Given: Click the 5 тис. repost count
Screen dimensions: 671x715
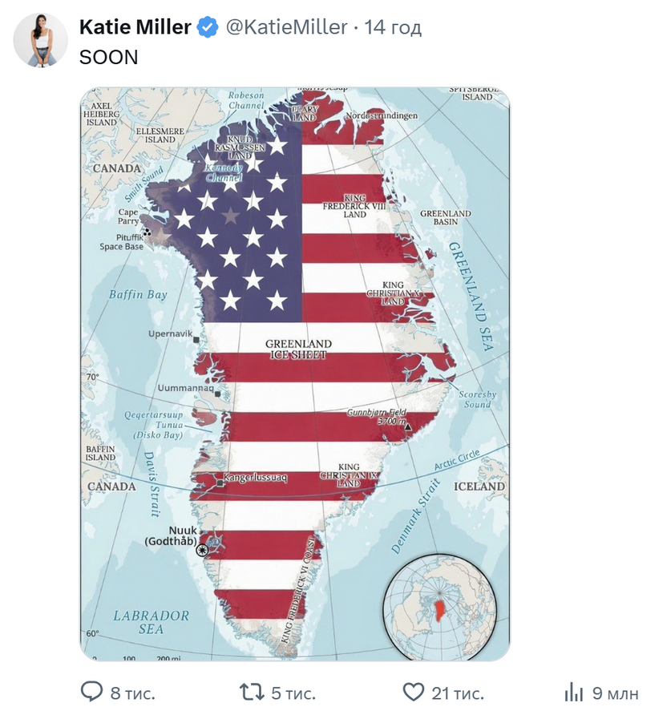Looking at the screenshot, I should [293, 693].
